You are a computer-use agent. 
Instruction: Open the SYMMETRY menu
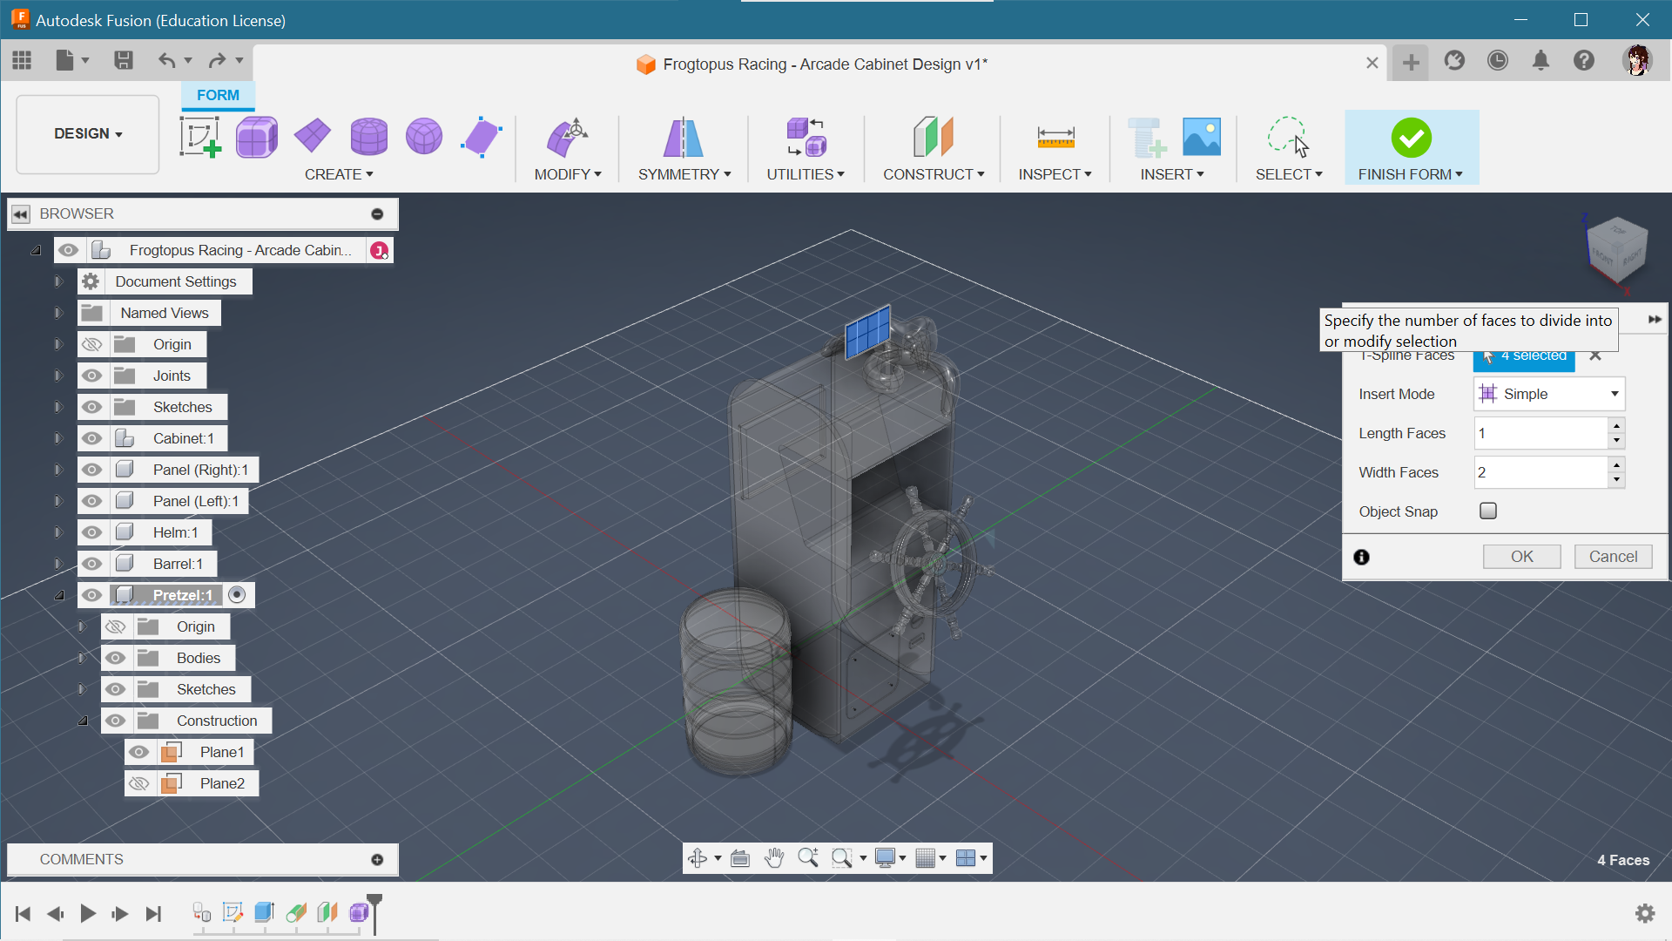684,174
